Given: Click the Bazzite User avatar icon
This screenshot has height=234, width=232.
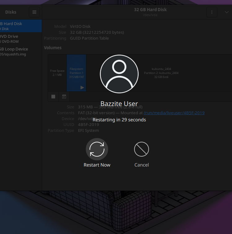Looking at the screenshot, I should coord(119,74).
